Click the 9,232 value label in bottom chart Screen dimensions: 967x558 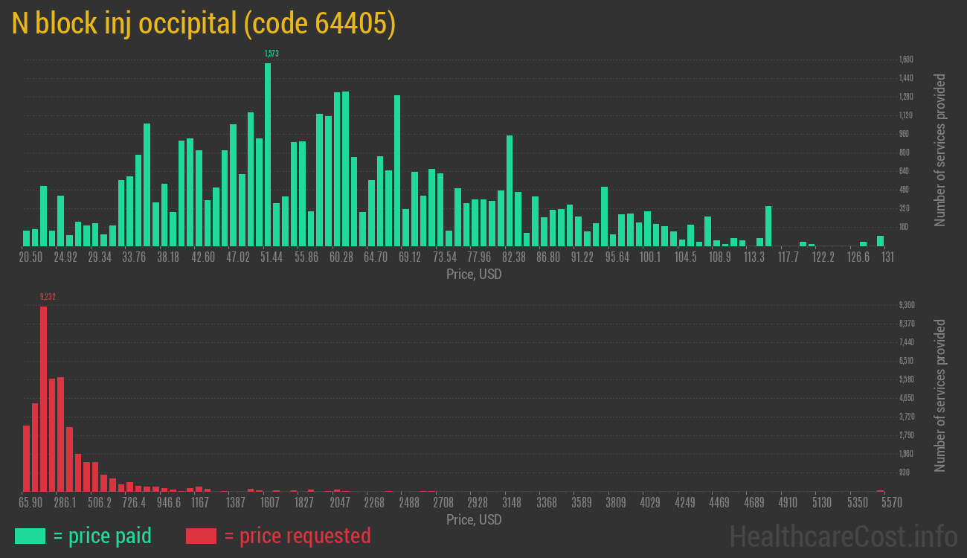48,297
